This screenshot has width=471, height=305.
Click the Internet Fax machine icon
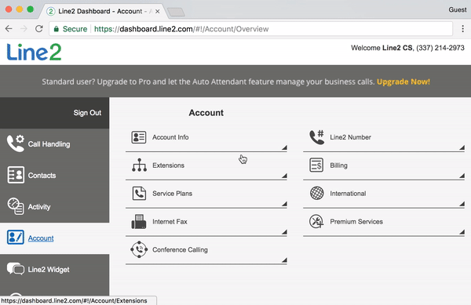(139, 222)
